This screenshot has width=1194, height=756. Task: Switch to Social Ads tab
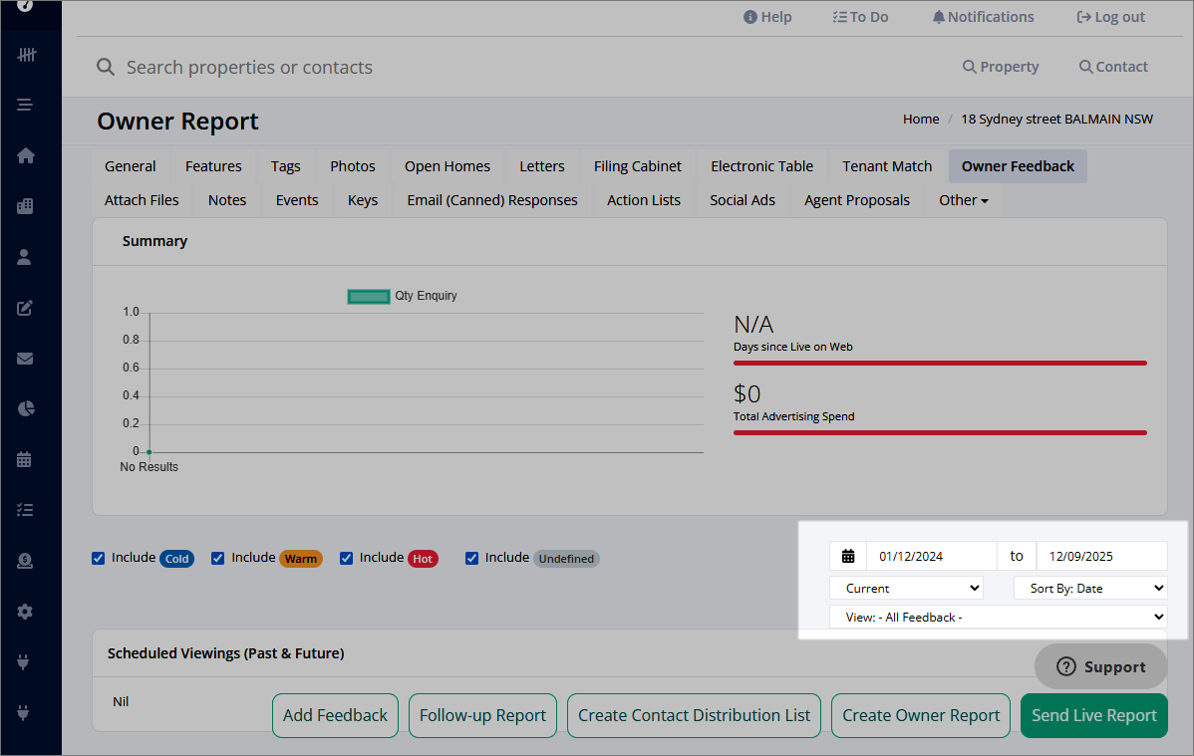[x=743, y=200]
